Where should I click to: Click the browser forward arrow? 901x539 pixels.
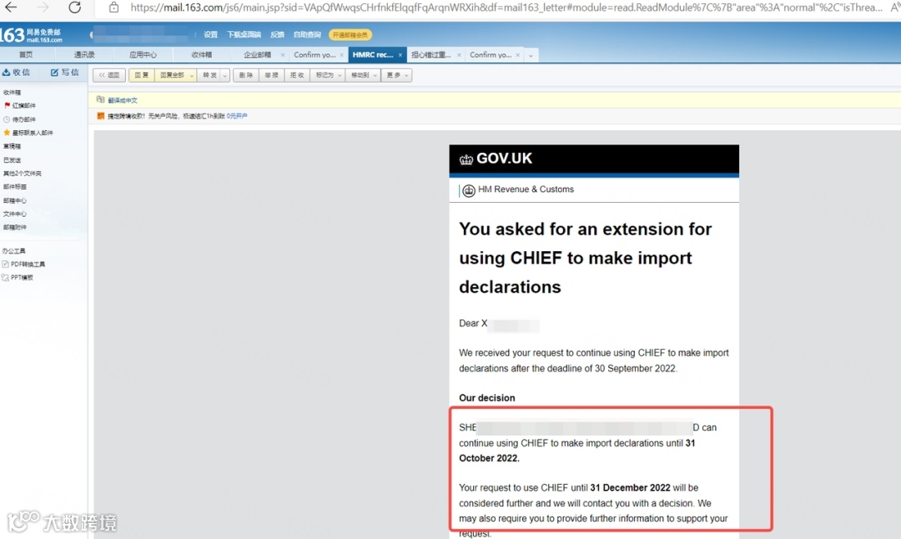(43, 8)
